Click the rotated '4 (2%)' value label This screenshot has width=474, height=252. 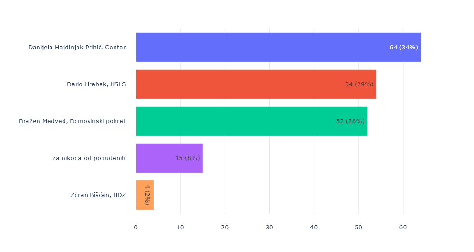pyautogui.click(x=148, y=195)
